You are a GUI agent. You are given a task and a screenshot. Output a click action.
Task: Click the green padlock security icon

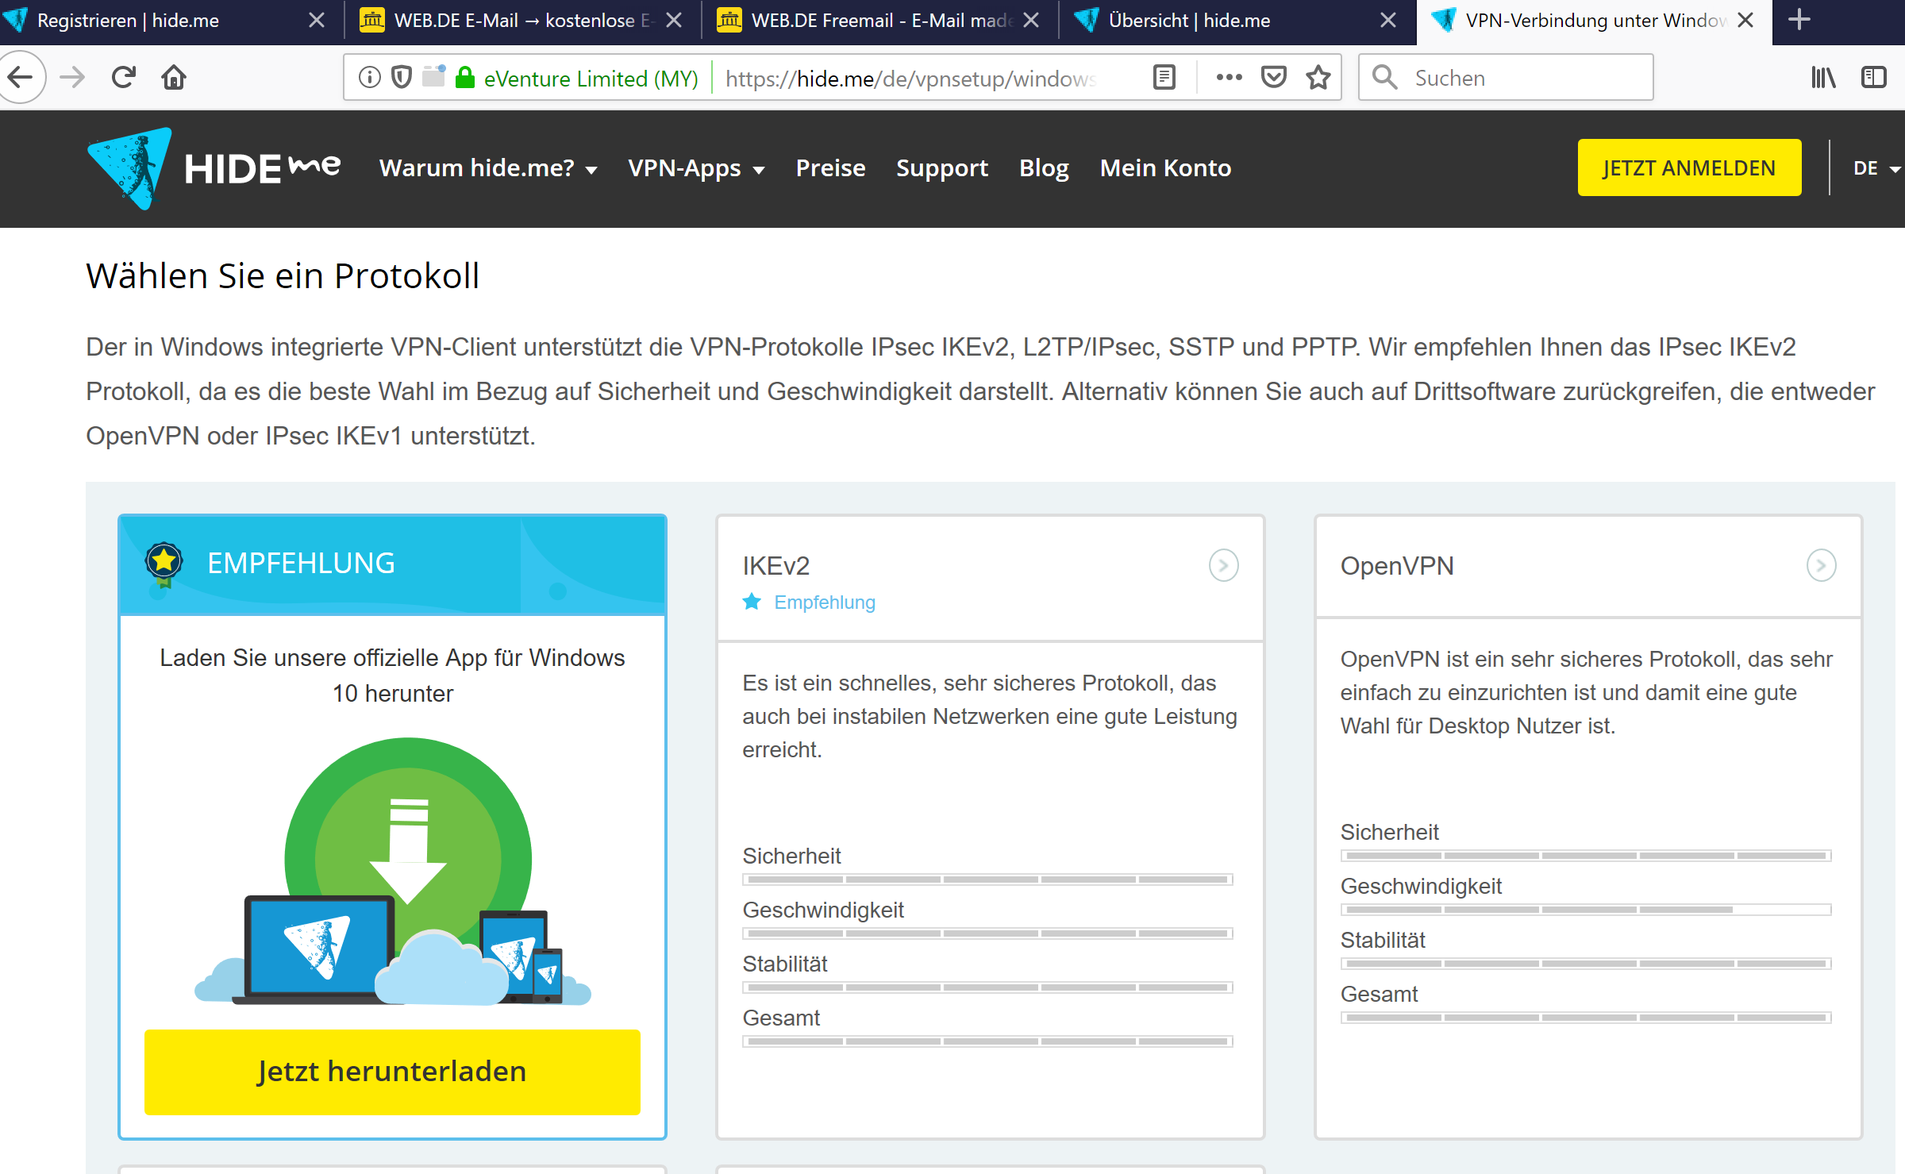click(465, 77)
